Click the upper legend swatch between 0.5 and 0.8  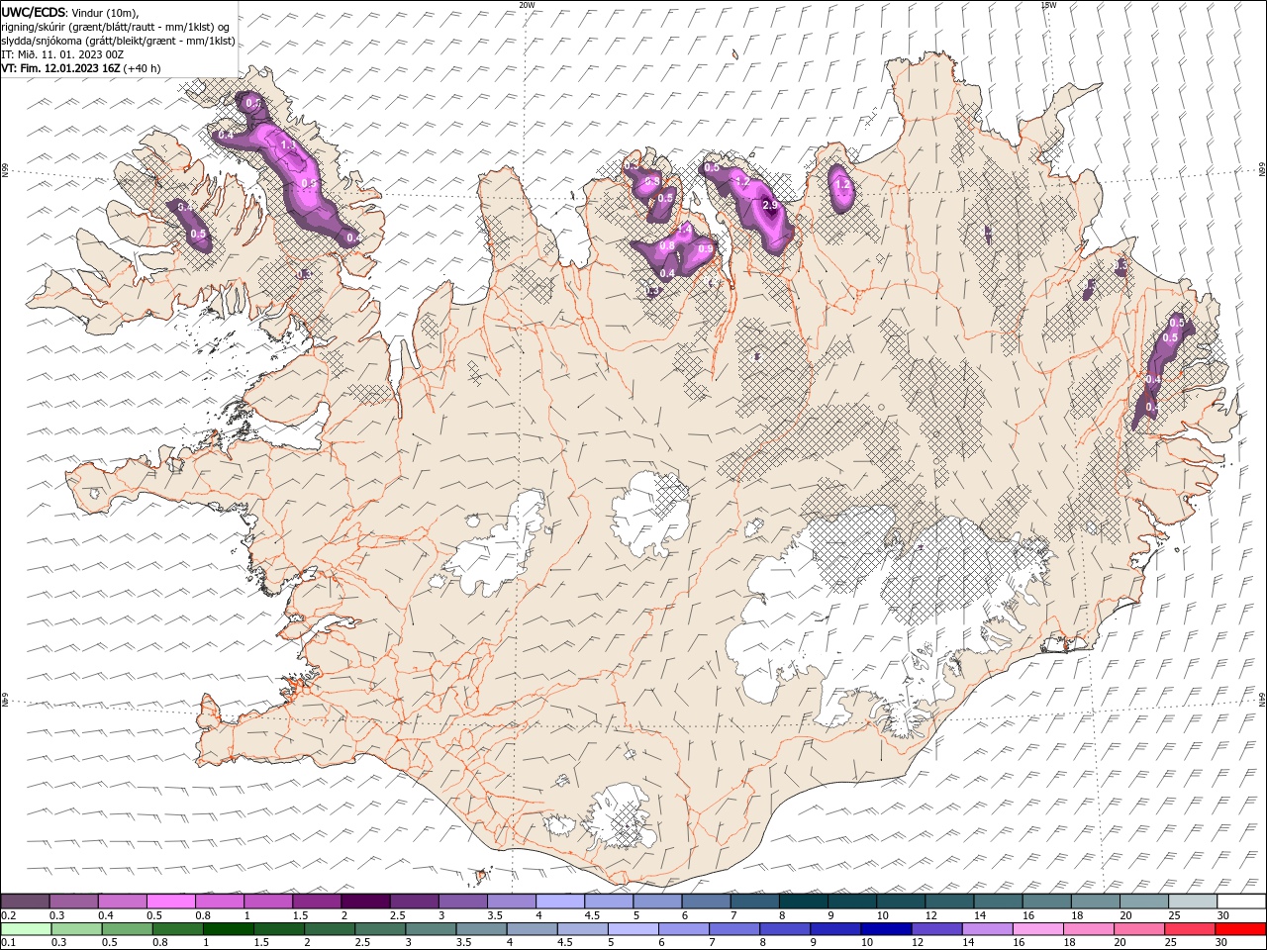pos(171,902)
